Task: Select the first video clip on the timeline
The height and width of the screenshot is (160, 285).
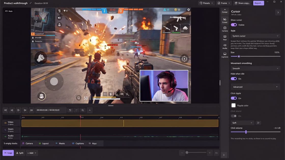Action: click(73, 123)
